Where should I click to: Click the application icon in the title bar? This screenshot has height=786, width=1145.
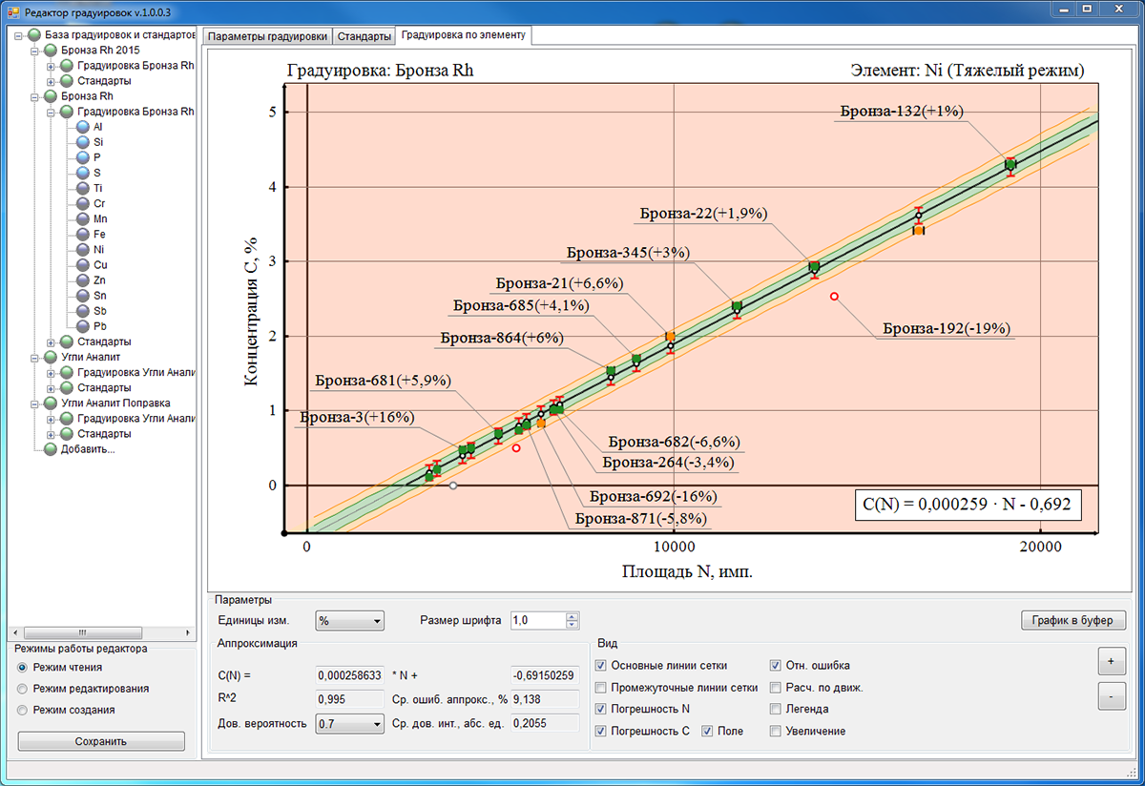click(x=12, y=10)
